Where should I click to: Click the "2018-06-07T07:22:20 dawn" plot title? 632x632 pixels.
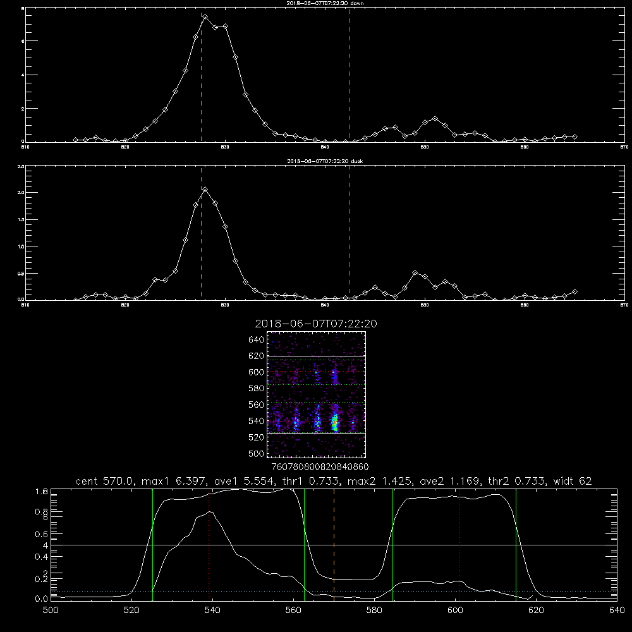coord(325,3)
